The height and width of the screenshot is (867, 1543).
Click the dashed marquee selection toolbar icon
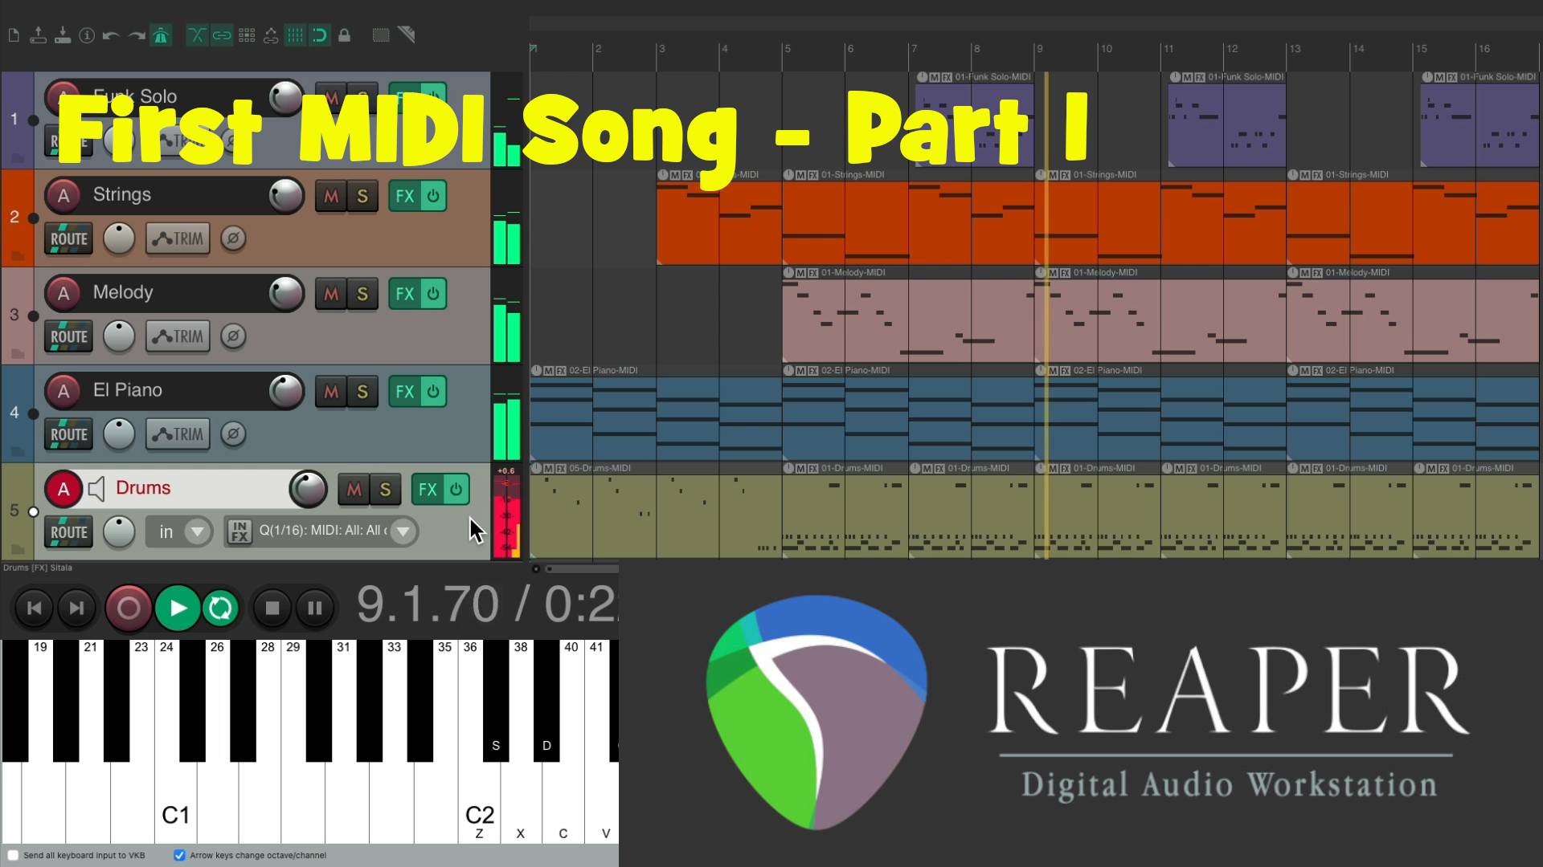tap(381, 35)
